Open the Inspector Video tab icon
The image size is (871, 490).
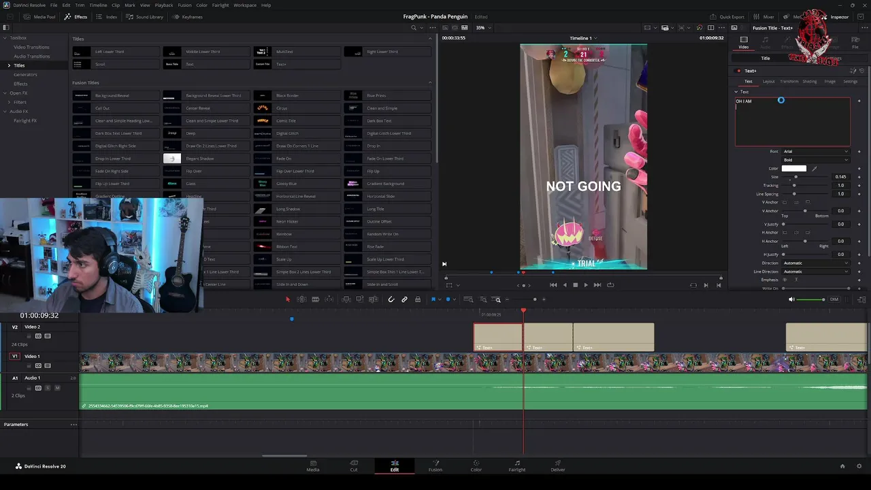tap(744, 42)
